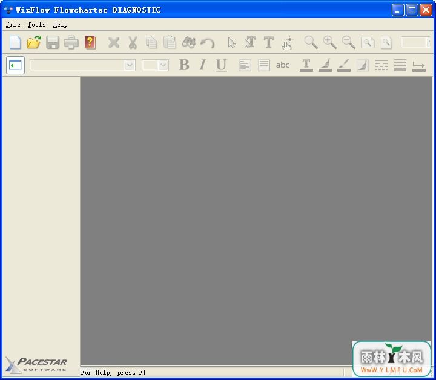The image size is (436, 380).
Task: Maximize the WizFlow window
Action: (x=412, y=10)
